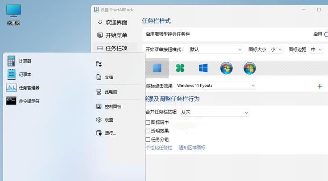Choose the Vista orb start button, last in row
The width and height of the screenshot is (328, 181).
coord(249,68)
